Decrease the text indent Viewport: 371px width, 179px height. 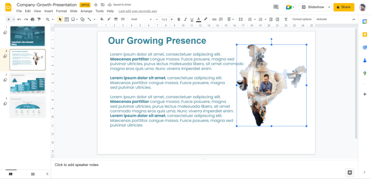pyautogui.click(x=271, y=19)
